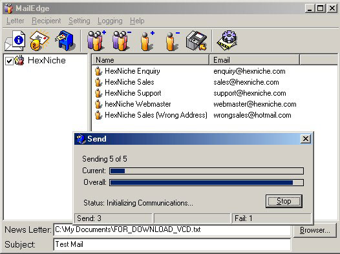Click the 'Fail: 1' status panel
The image size is (340, 254).
271,218
